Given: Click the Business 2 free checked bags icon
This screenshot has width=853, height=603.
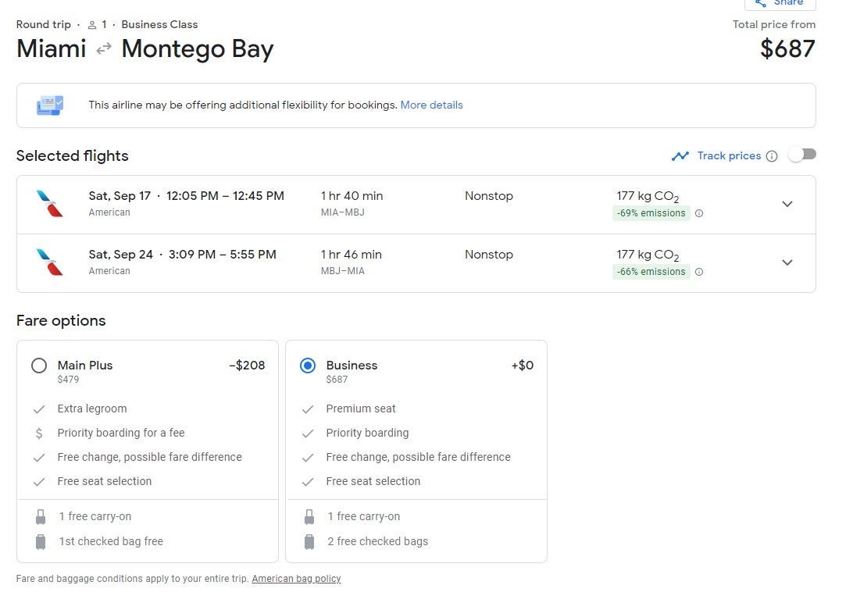Looking at the screenshot, I should pyautogui.click(x=309, y=541).
